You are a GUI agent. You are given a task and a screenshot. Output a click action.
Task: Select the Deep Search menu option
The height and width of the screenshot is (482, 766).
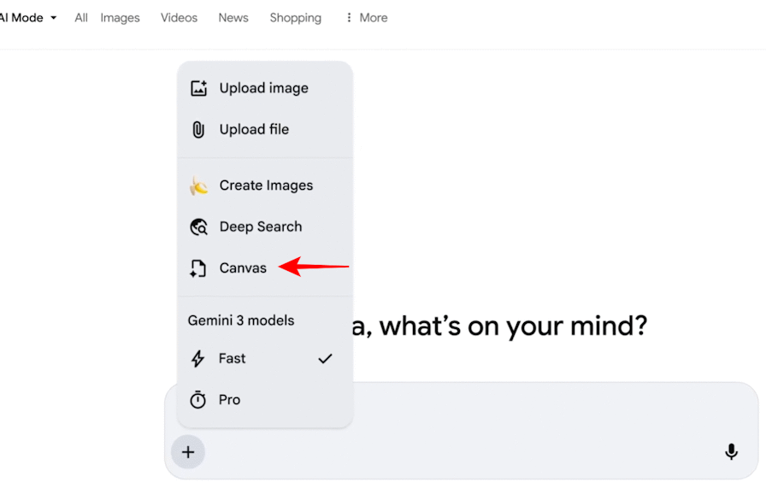coord(265,227)
